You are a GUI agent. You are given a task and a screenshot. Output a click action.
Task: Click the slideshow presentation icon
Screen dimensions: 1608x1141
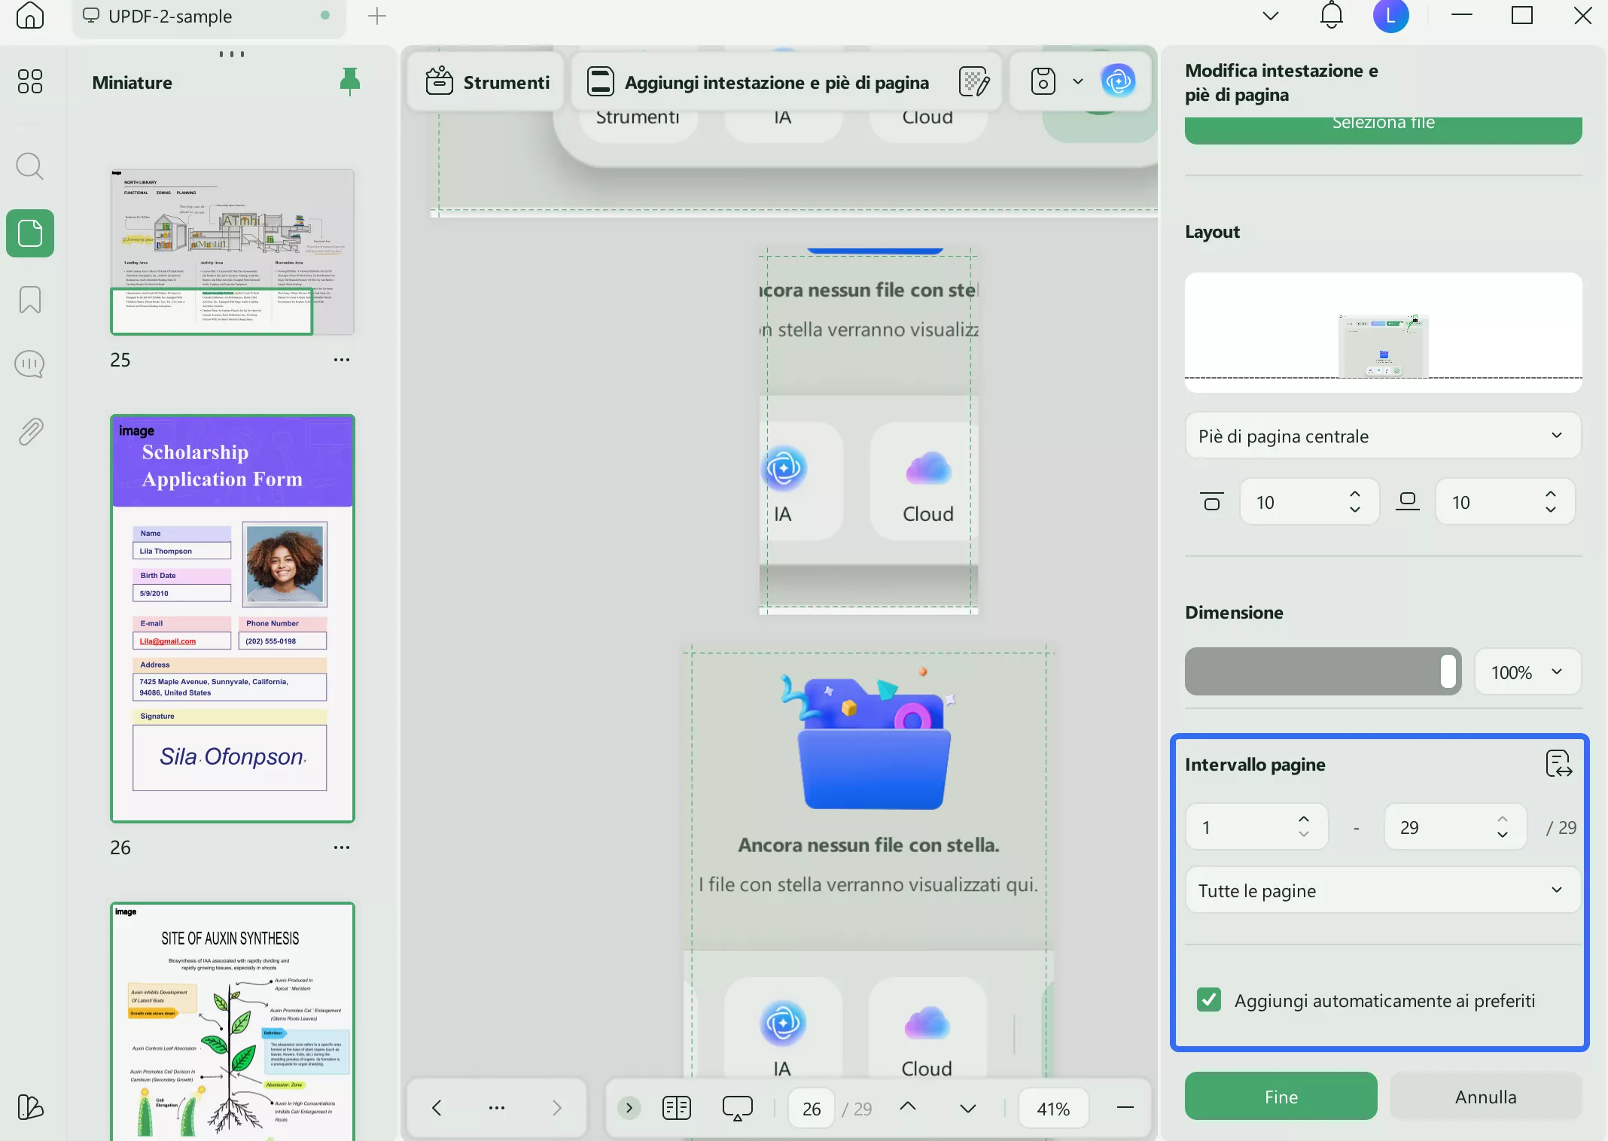737,1108
